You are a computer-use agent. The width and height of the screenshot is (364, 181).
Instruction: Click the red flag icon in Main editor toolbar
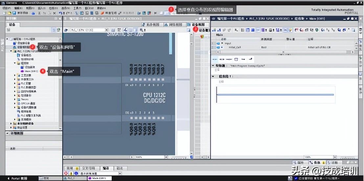[x=296, y=30]
